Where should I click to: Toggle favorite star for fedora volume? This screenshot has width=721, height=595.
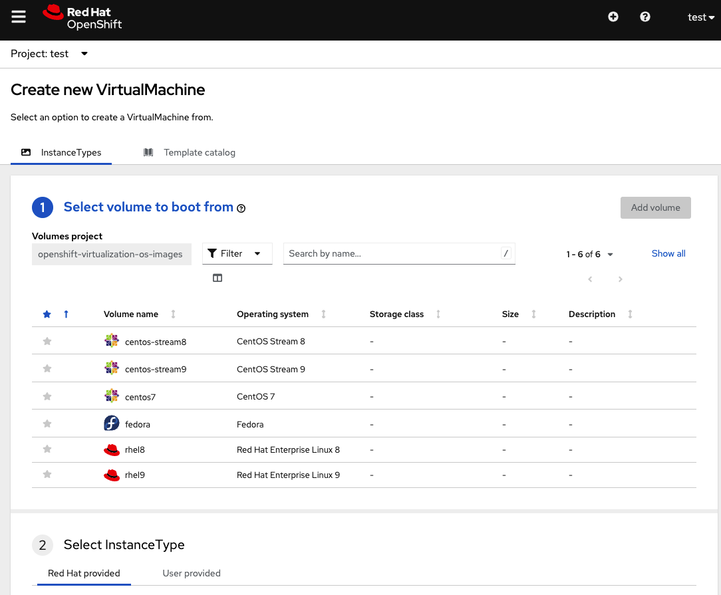tap(47, 424)
